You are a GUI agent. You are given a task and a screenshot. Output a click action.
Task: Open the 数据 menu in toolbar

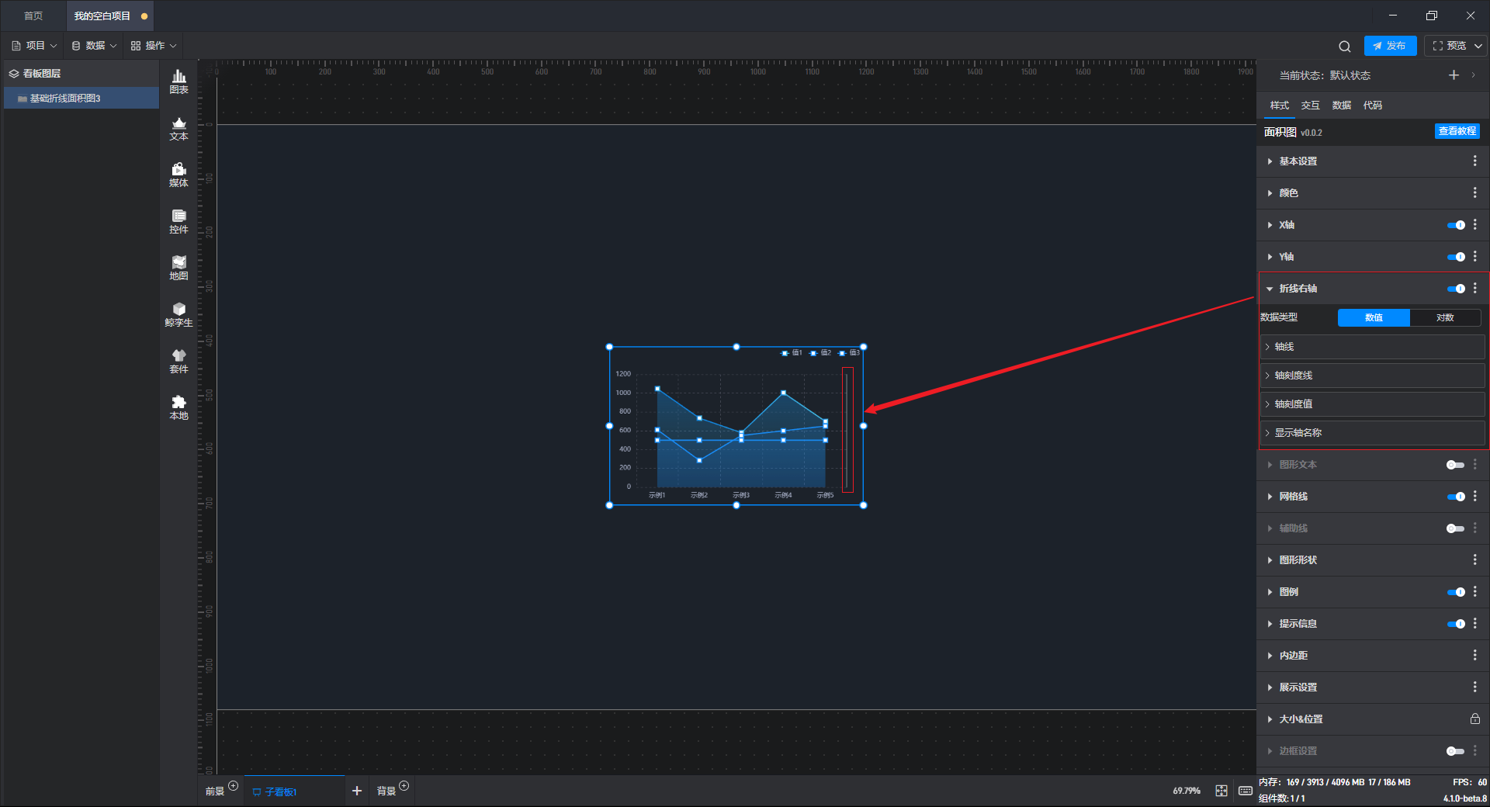pyautogui.click(x=94, y=46)
